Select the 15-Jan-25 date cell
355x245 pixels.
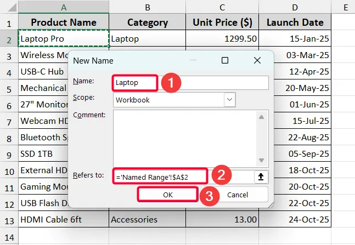[x=295, y=38]
